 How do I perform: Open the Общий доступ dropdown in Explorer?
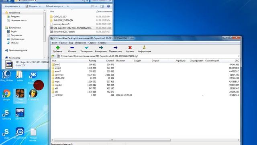tap(54, 6)
